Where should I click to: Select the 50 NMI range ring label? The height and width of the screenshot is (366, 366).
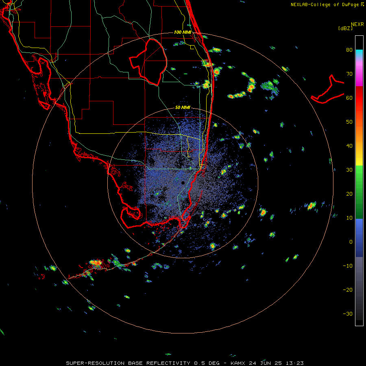[x=183, y=107]
